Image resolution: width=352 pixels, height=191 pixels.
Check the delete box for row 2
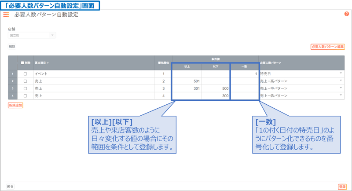(25, 81)
